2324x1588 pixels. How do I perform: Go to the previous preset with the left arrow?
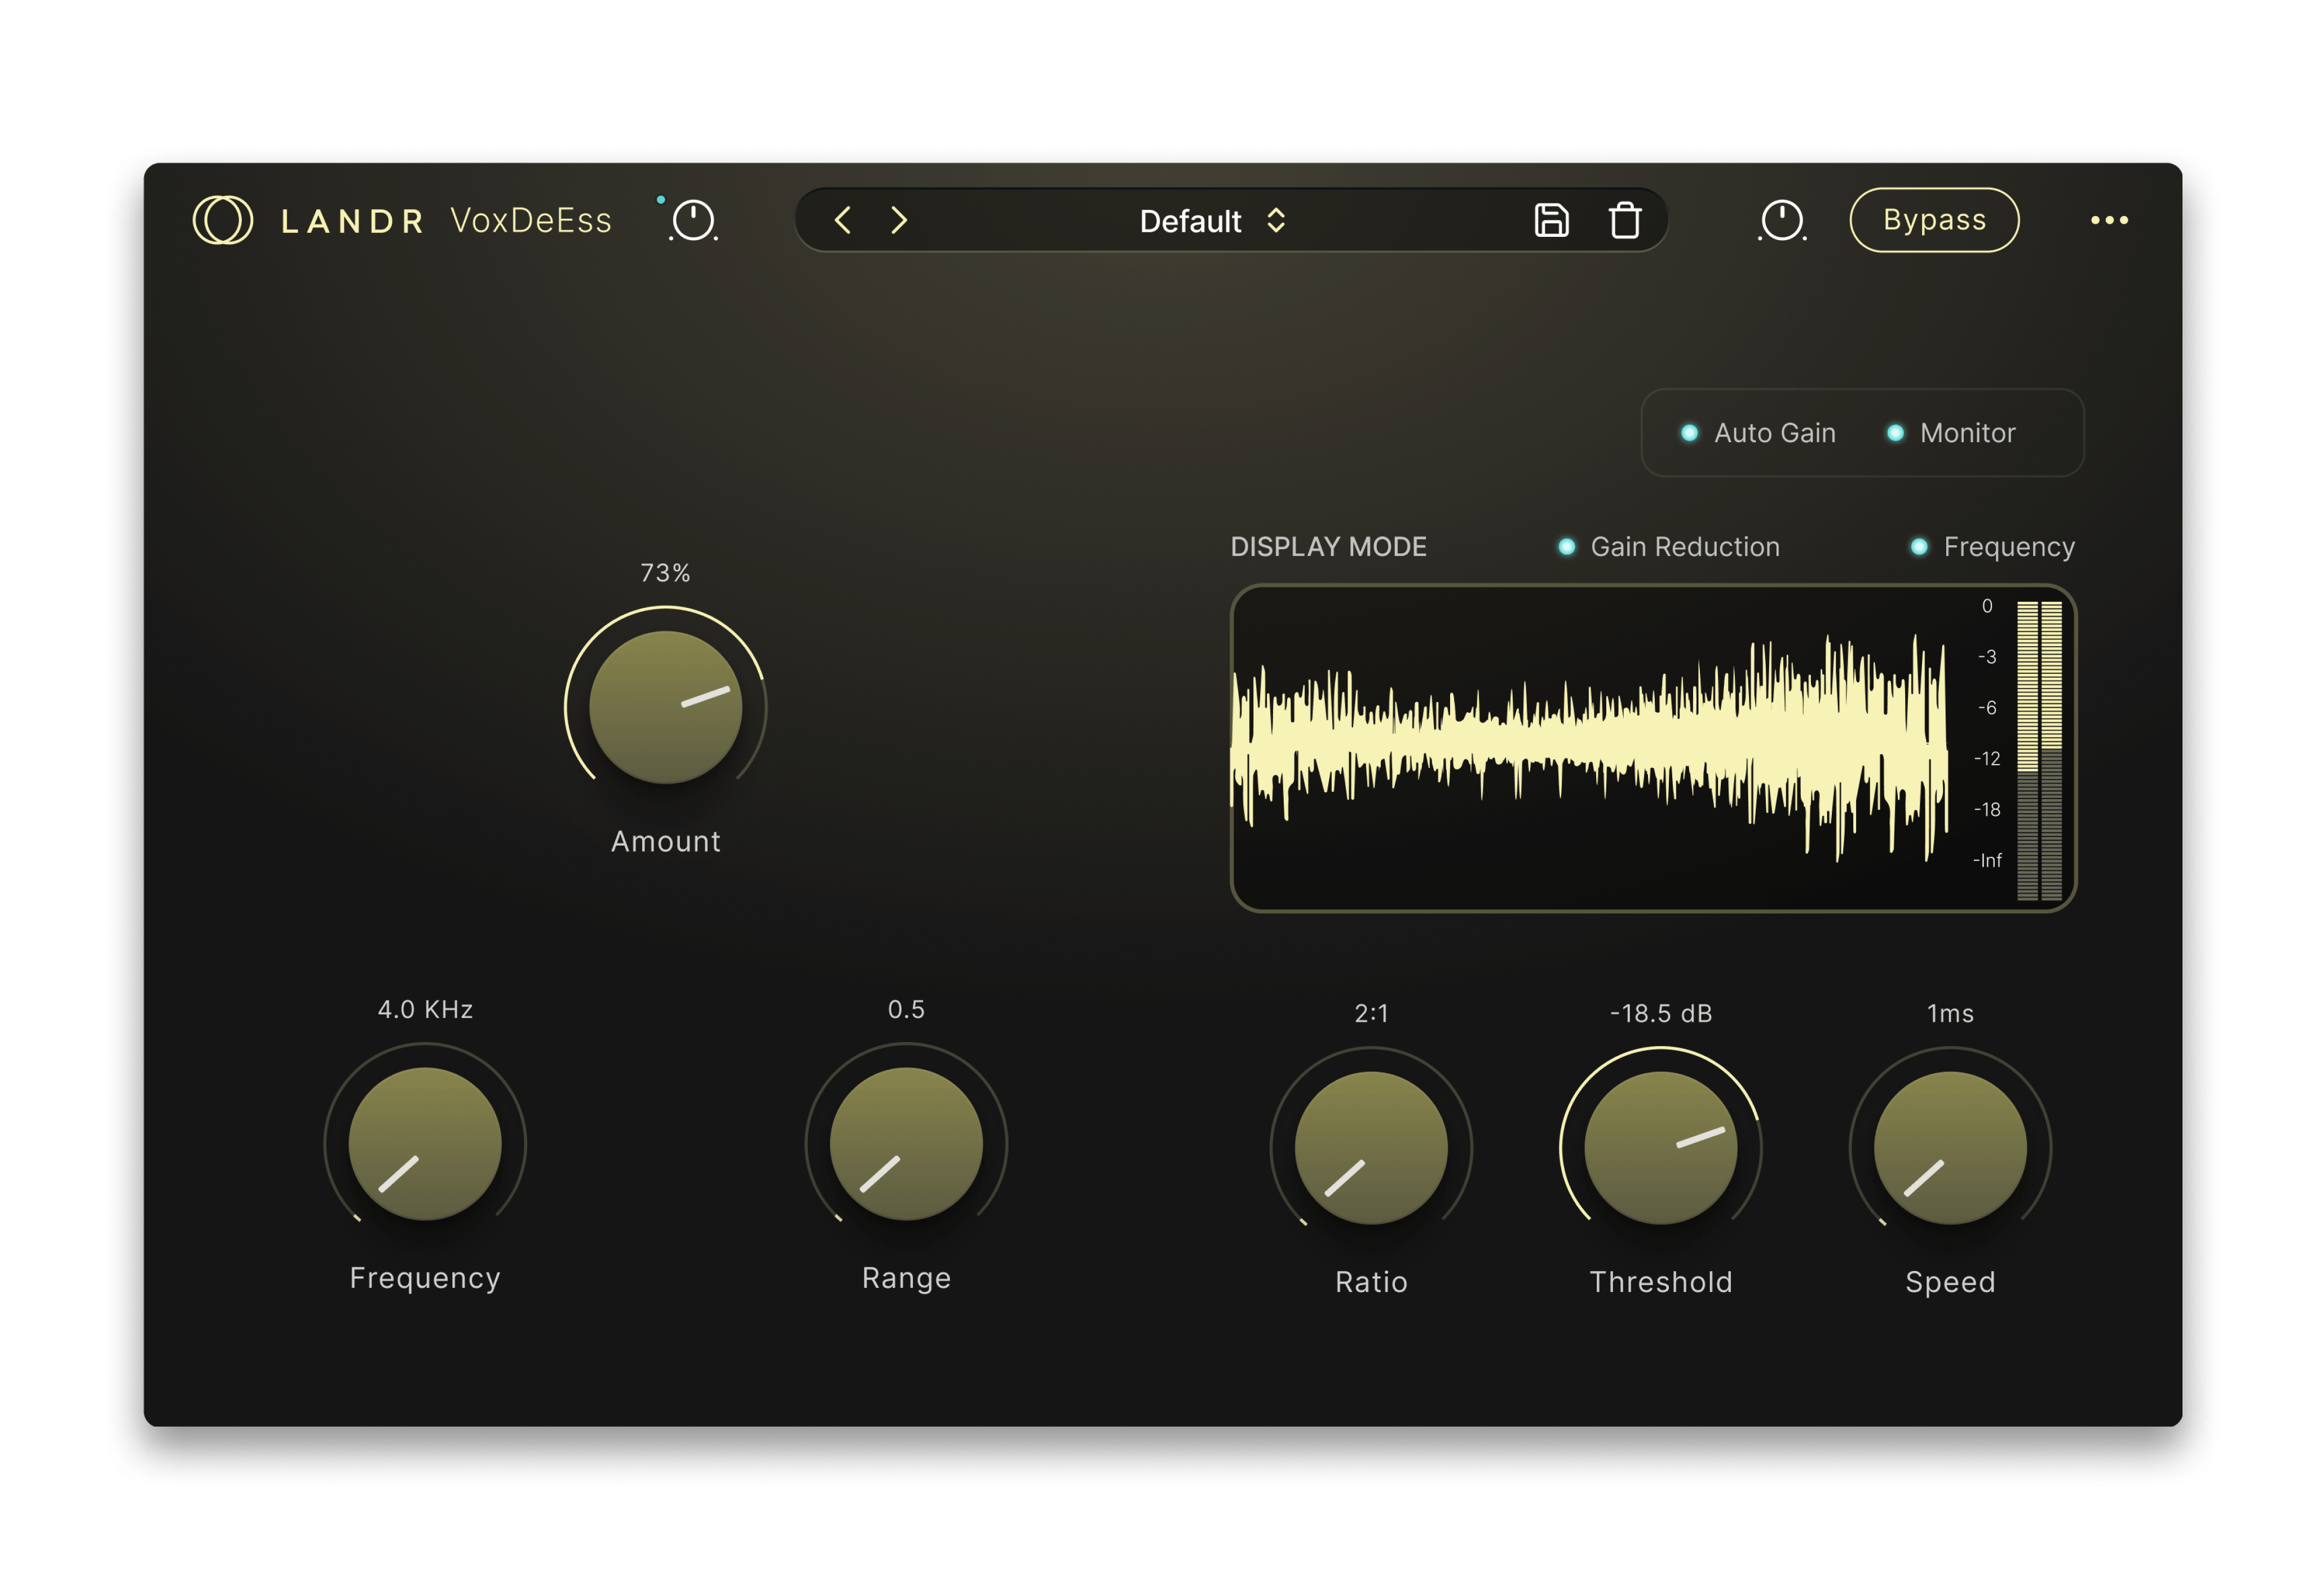pos(843,221)
